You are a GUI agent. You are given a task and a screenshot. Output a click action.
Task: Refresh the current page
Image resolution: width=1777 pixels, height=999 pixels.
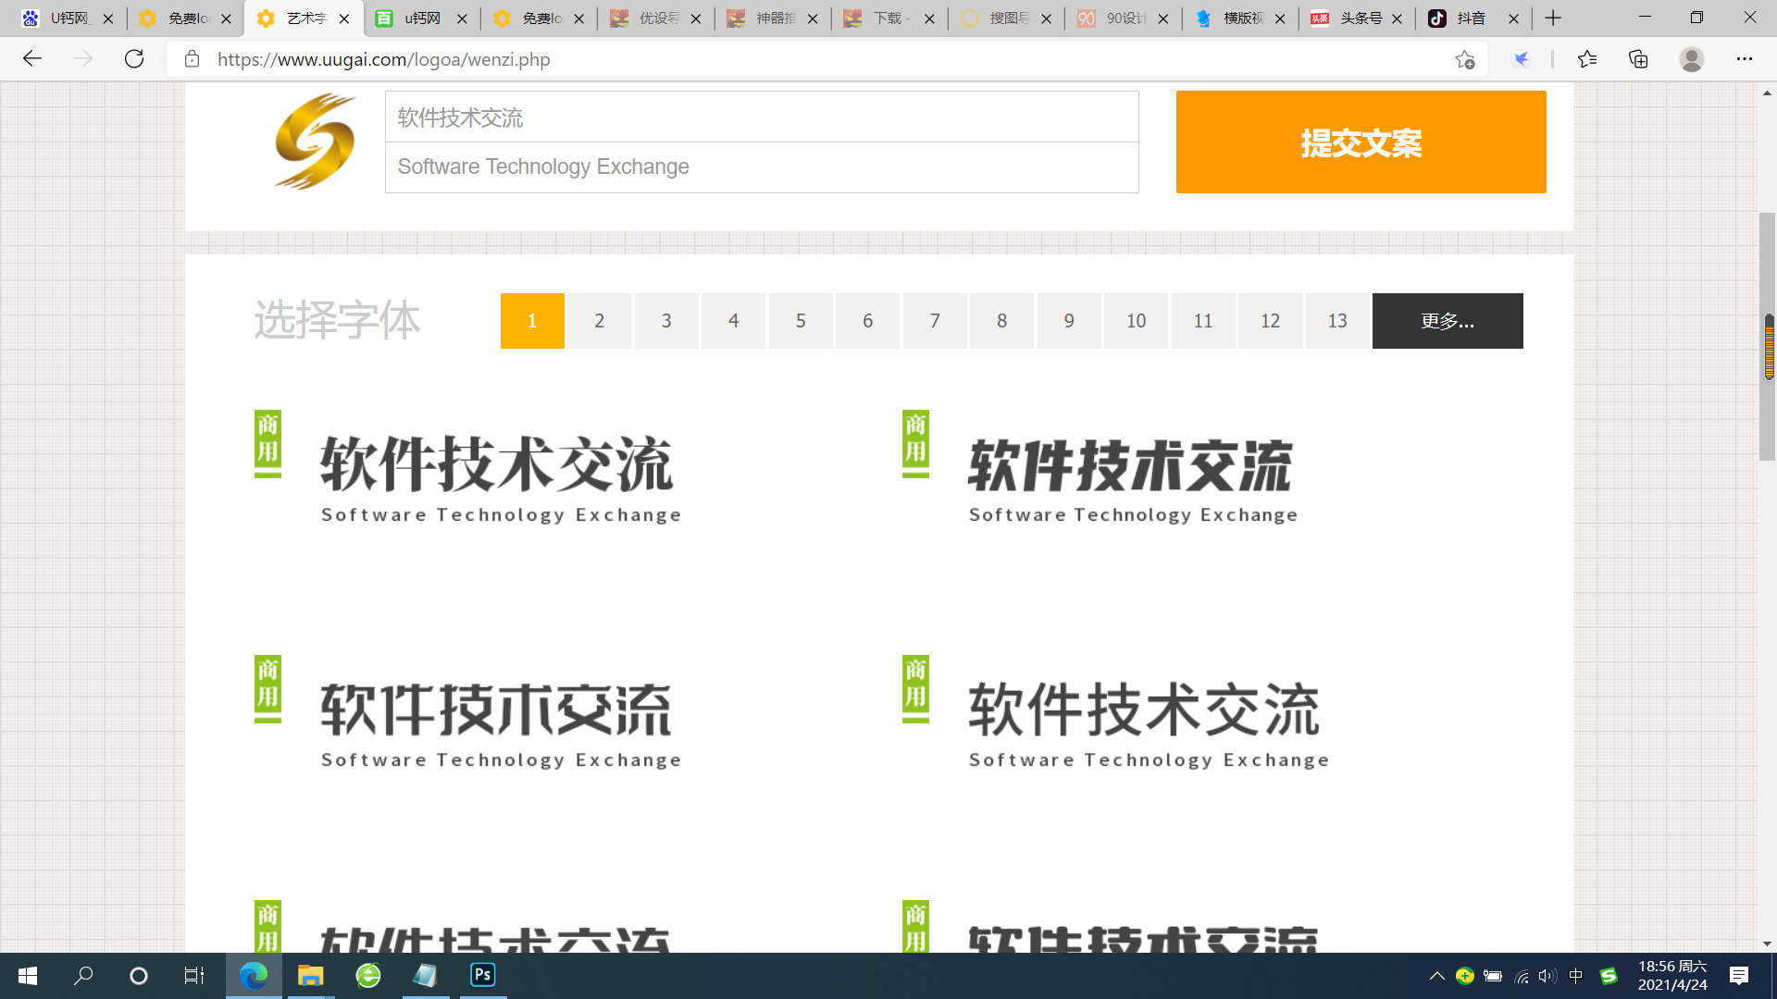coord(134,58)
